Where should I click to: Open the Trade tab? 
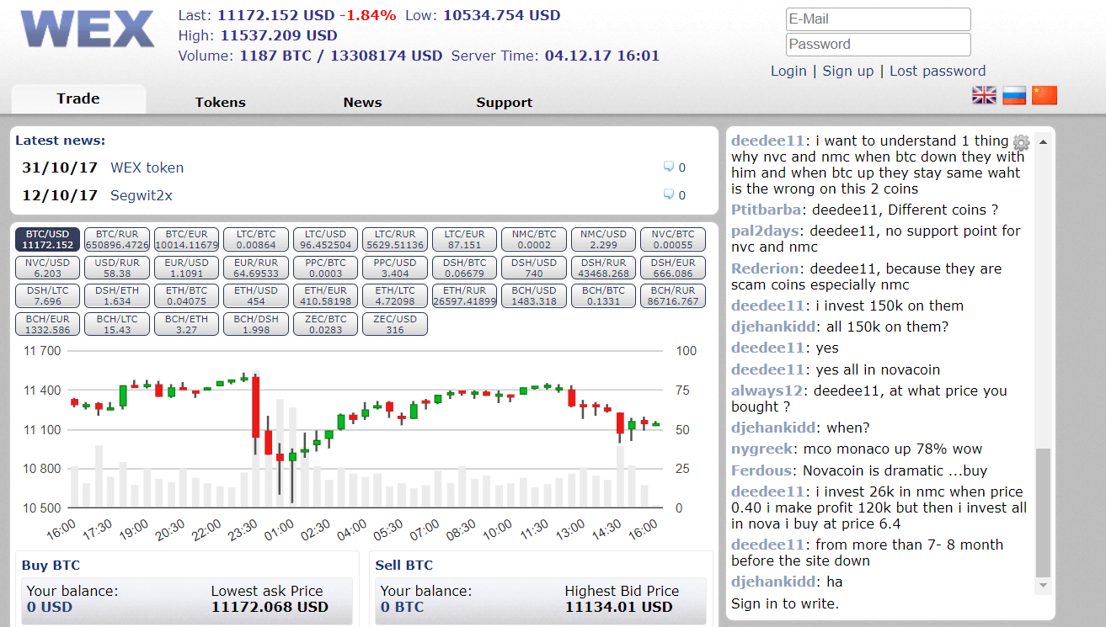78,98
